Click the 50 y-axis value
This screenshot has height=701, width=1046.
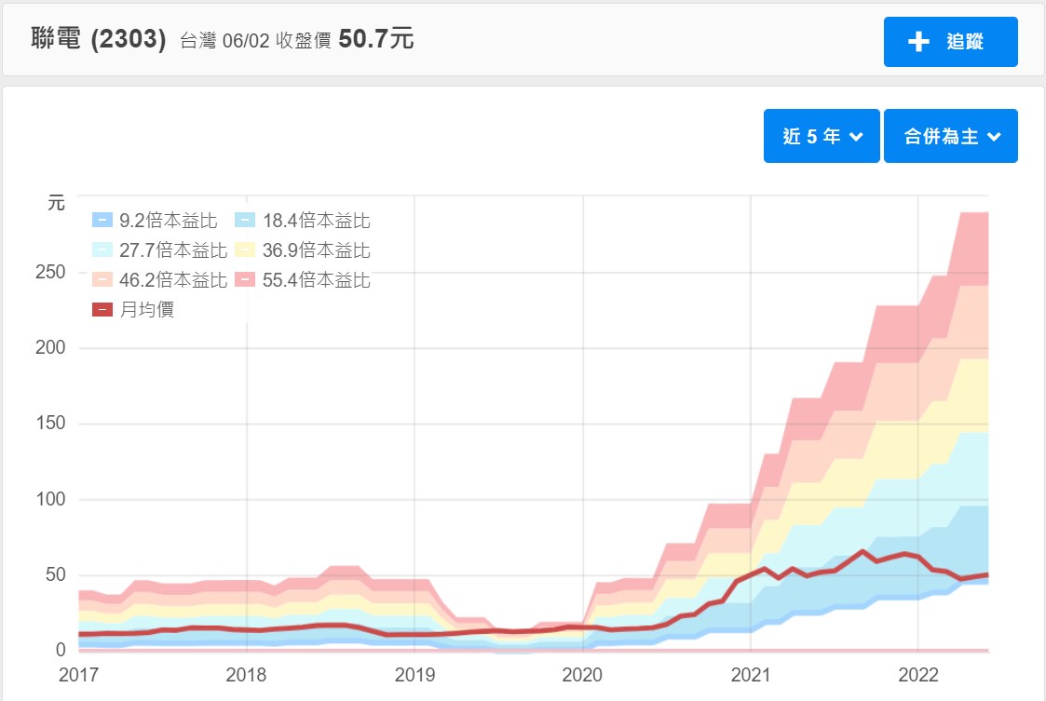pos(55,574)
